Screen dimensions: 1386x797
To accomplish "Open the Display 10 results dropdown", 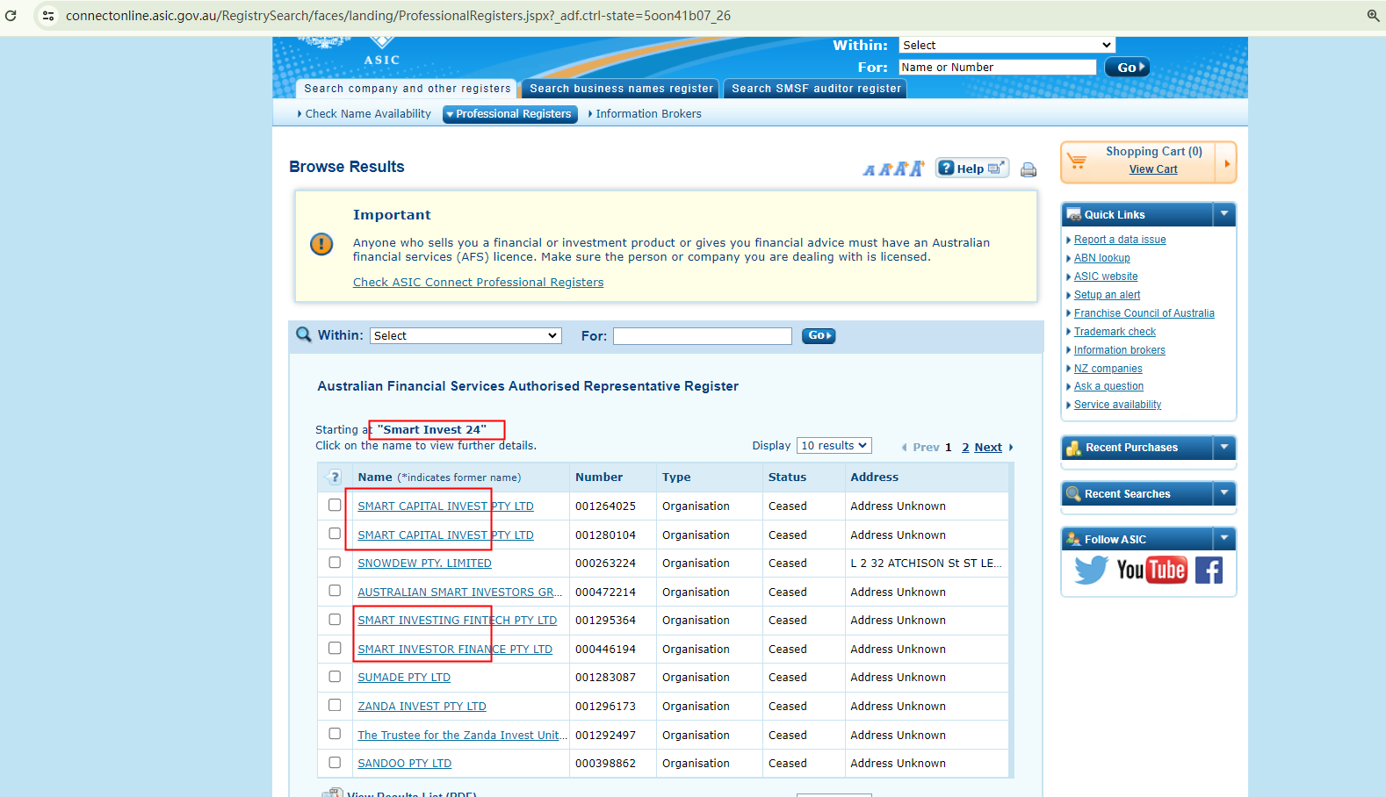I will click(x=834, y=446).
